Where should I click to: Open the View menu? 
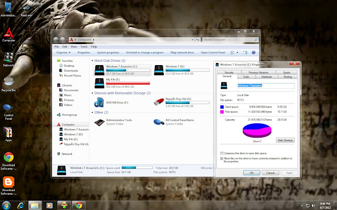(74, 47)
